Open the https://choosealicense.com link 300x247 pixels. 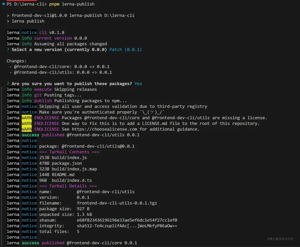point(104,129)
